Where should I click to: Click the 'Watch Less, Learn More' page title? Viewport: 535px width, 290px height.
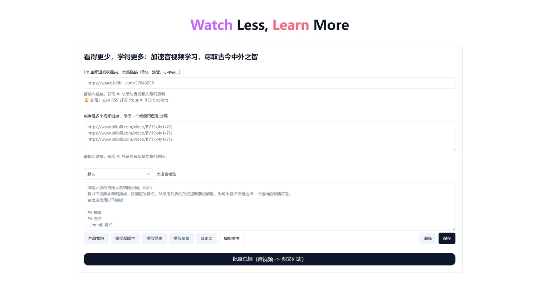[269, 25]
